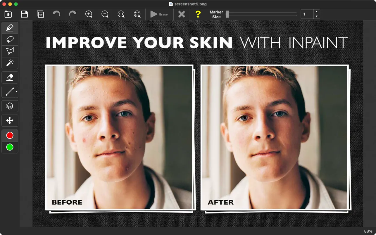The height and width of the screenshot is (235, 376).
Task: Decrease marker size with down stepper arrow
Action: click(317, 16)
